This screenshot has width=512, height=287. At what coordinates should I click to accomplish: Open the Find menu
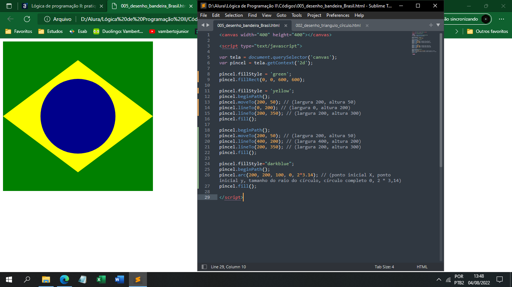coord(252,15)
